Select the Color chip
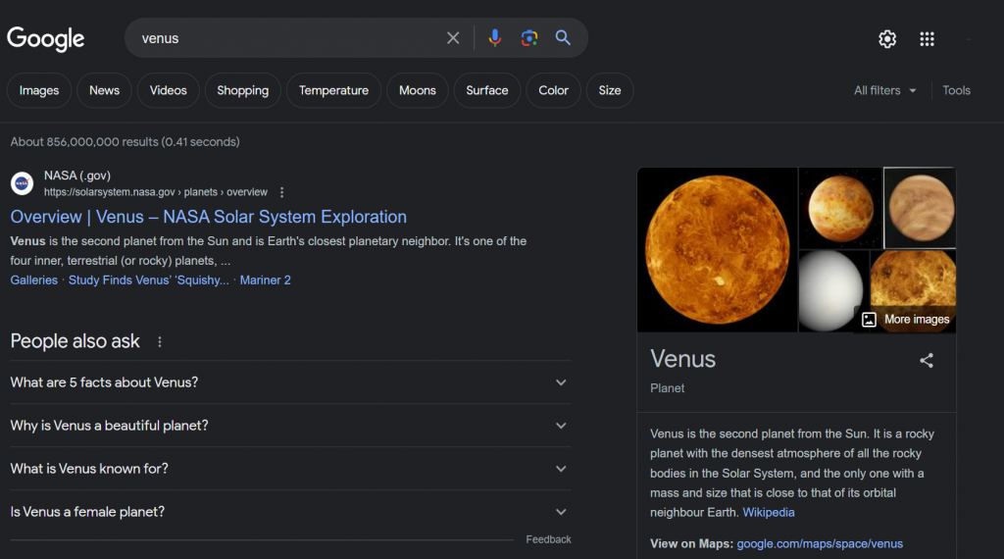Screen dimensions: 1004x559 coord(553,90)
